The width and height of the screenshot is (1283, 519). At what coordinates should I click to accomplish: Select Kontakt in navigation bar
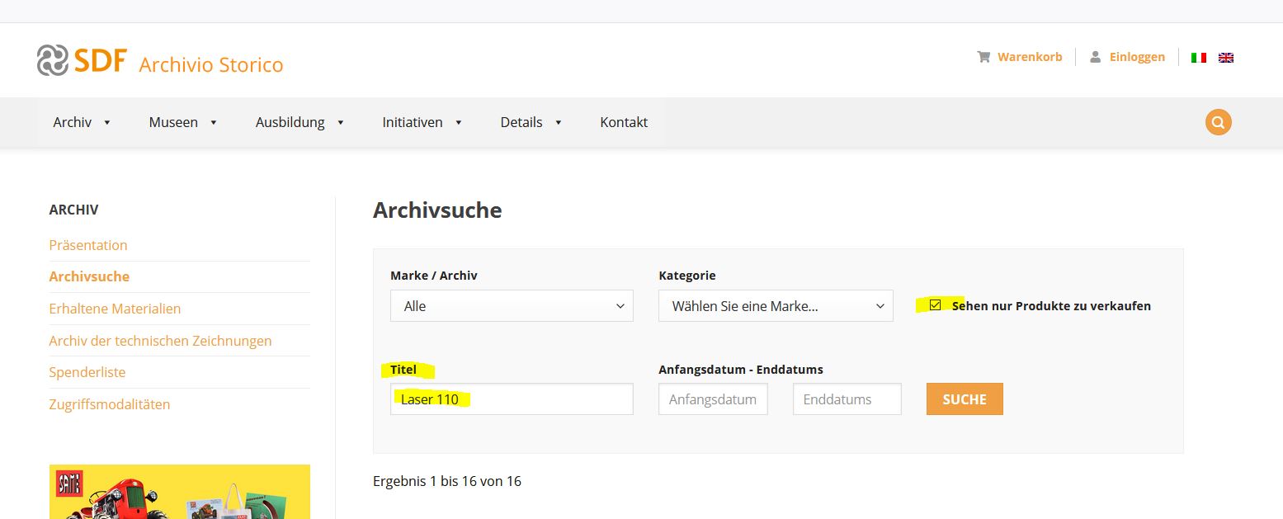click(624, 122)
